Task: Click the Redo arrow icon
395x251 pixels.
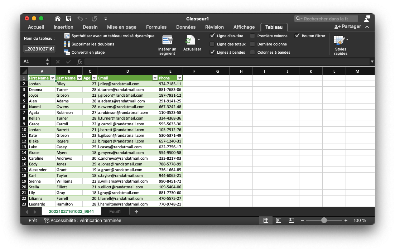Action: pyautogui.click(x=95, y=19)
